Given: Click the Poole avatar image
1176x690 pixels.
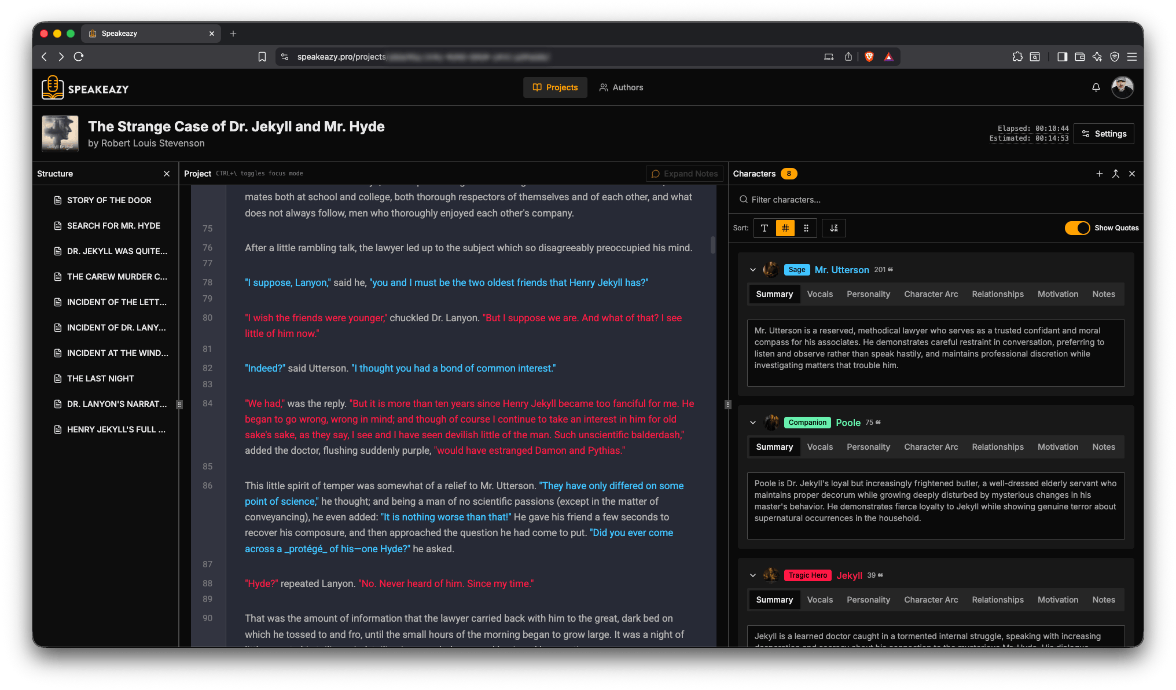Looking at the screenshot, I should pos(771,423).
